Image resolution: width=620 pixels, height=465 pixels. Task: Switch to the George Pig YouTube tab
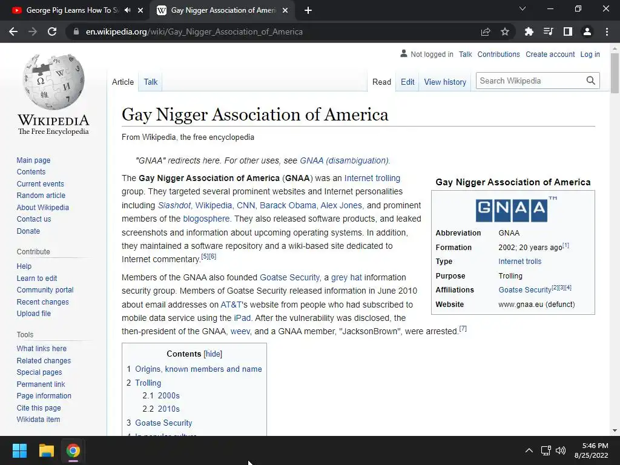click(72, 10)
